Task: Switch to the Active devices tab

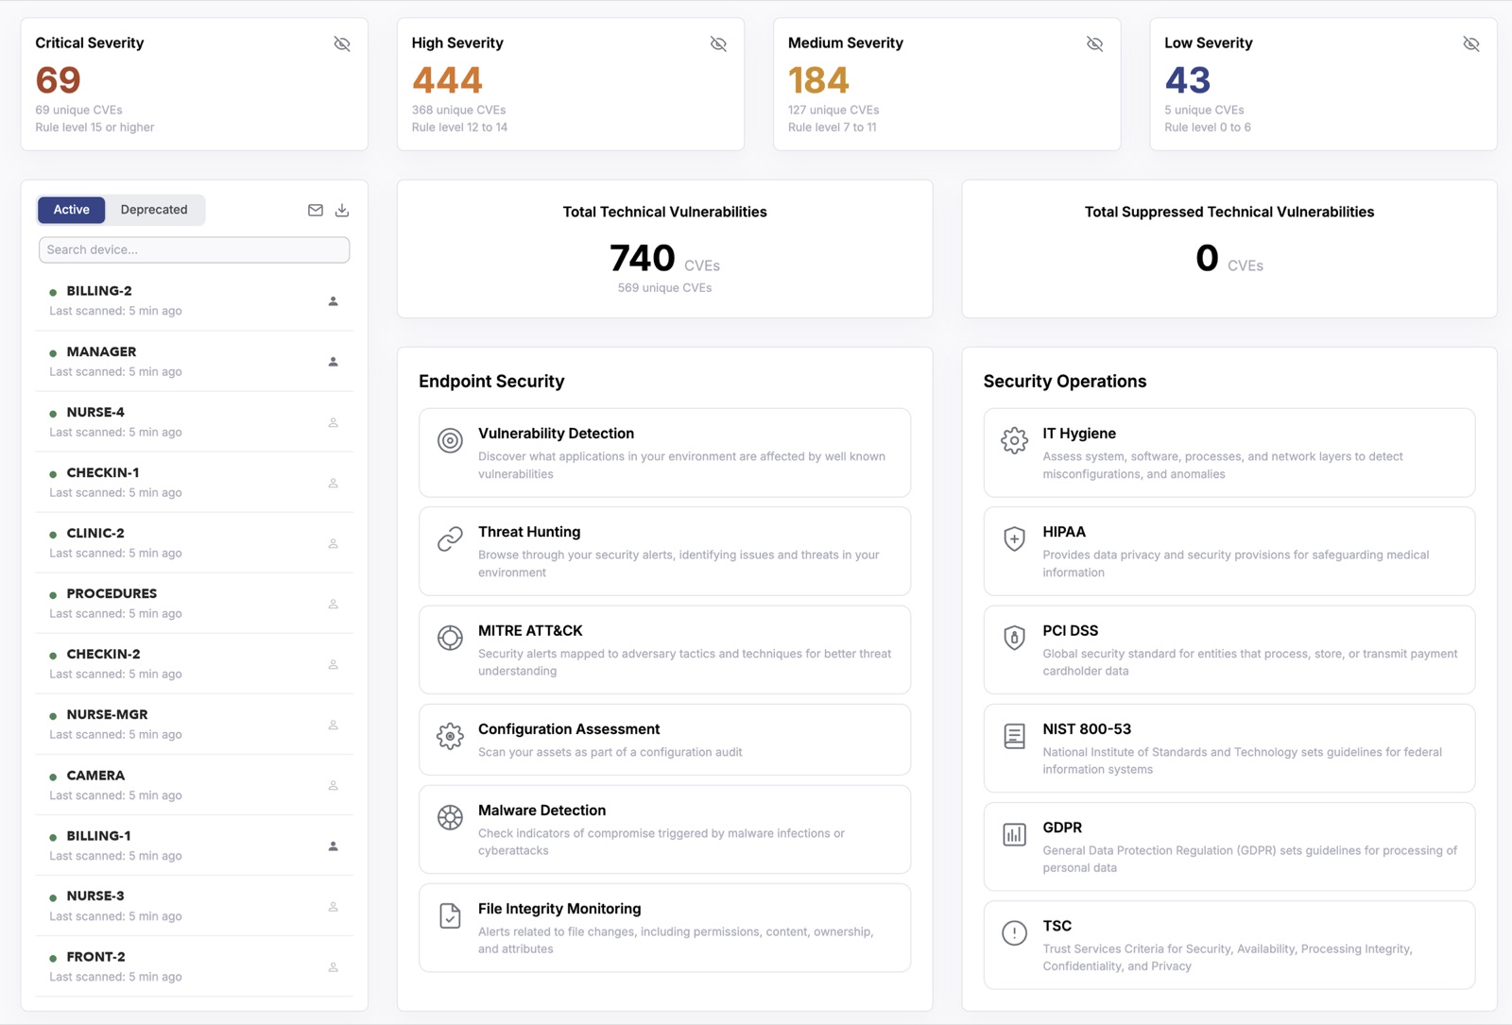Action: click(x=72, y=210)
